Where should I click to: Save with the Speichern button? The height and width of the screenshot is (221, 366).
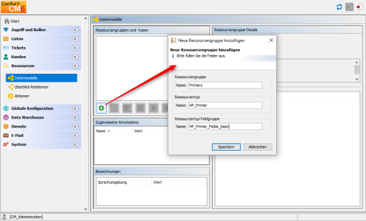[x=226, y=147]
